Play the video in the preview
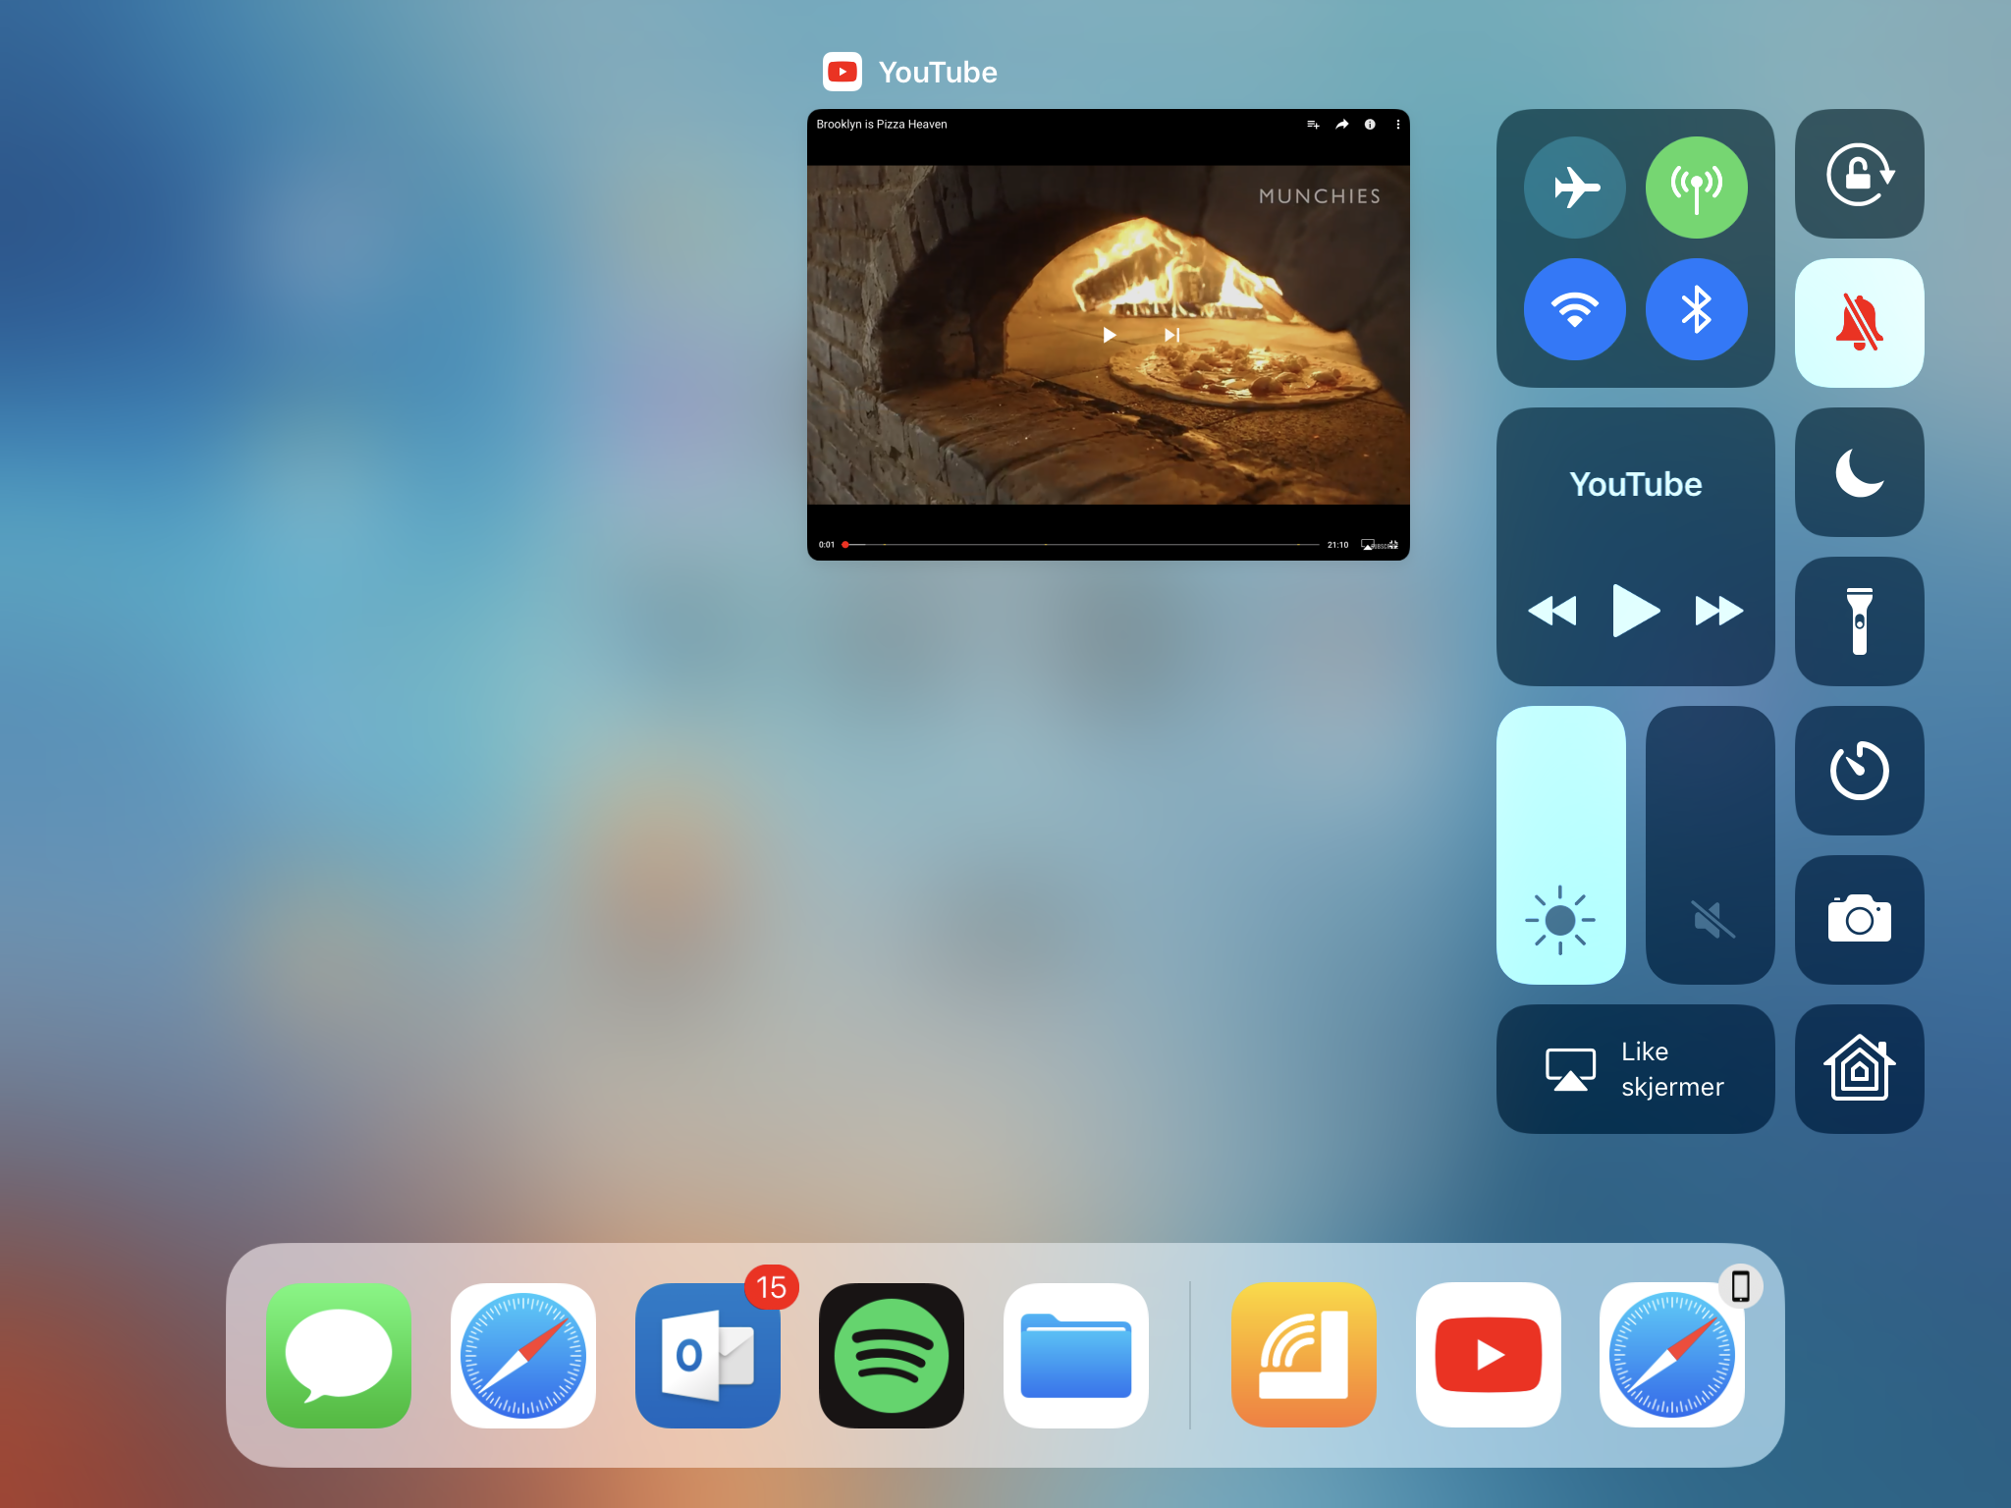 (1110, 335)
